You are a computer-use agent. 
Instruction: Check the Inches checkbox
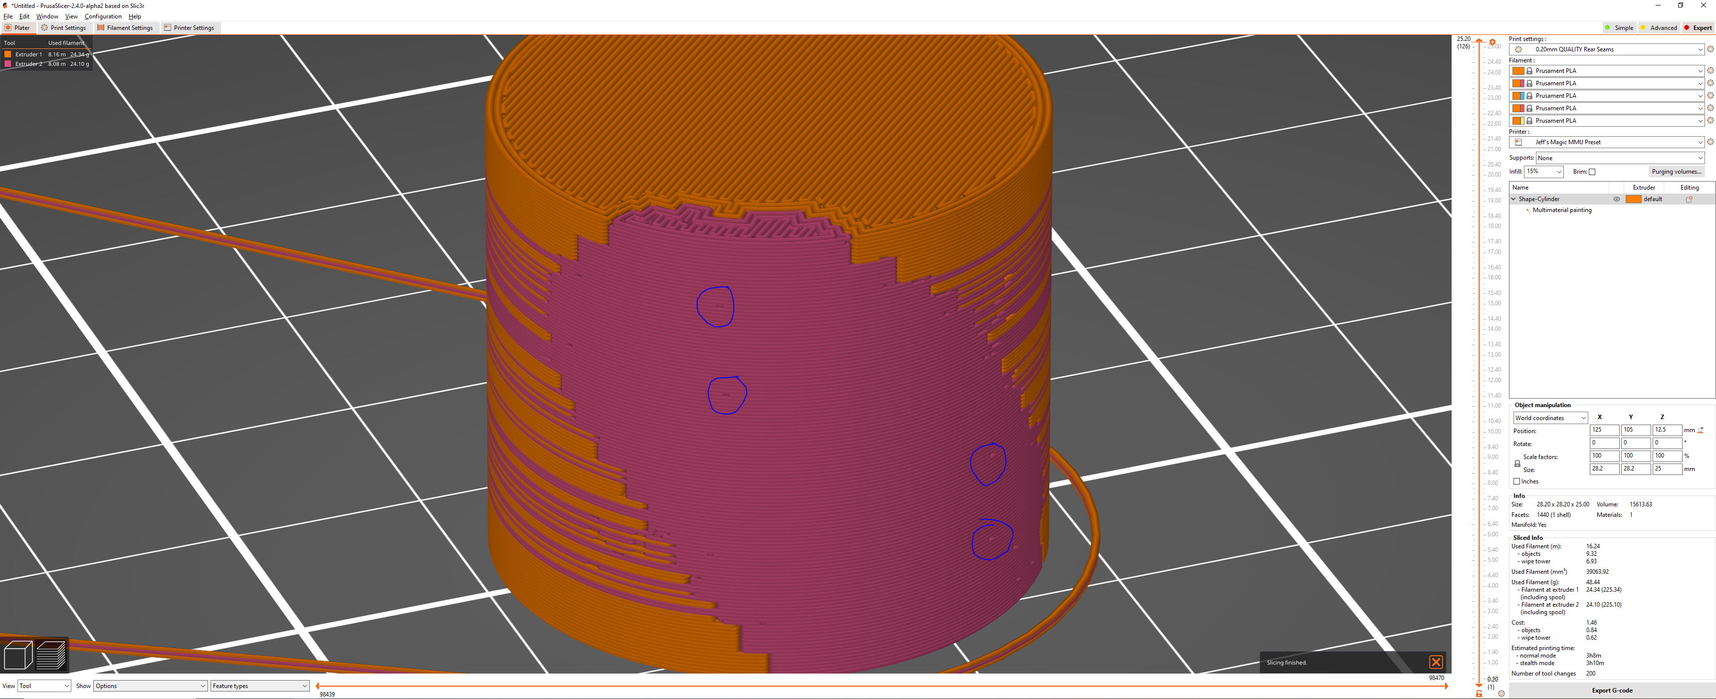point(1517,481)
